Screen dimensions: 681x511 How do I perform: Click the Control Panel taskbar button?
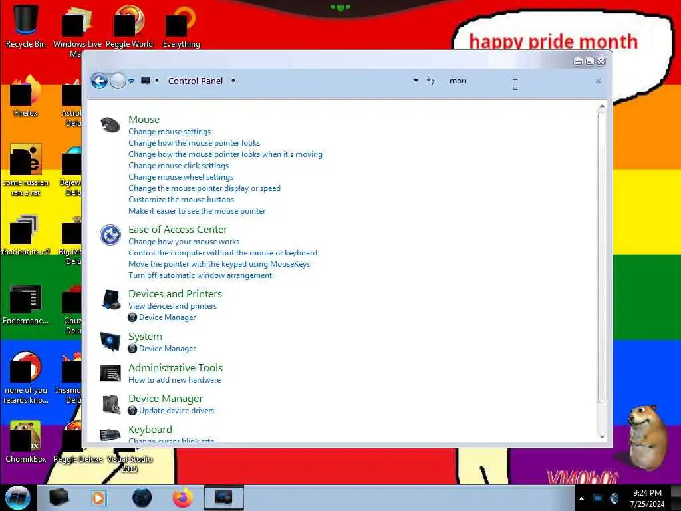click(x=224, y=498)
